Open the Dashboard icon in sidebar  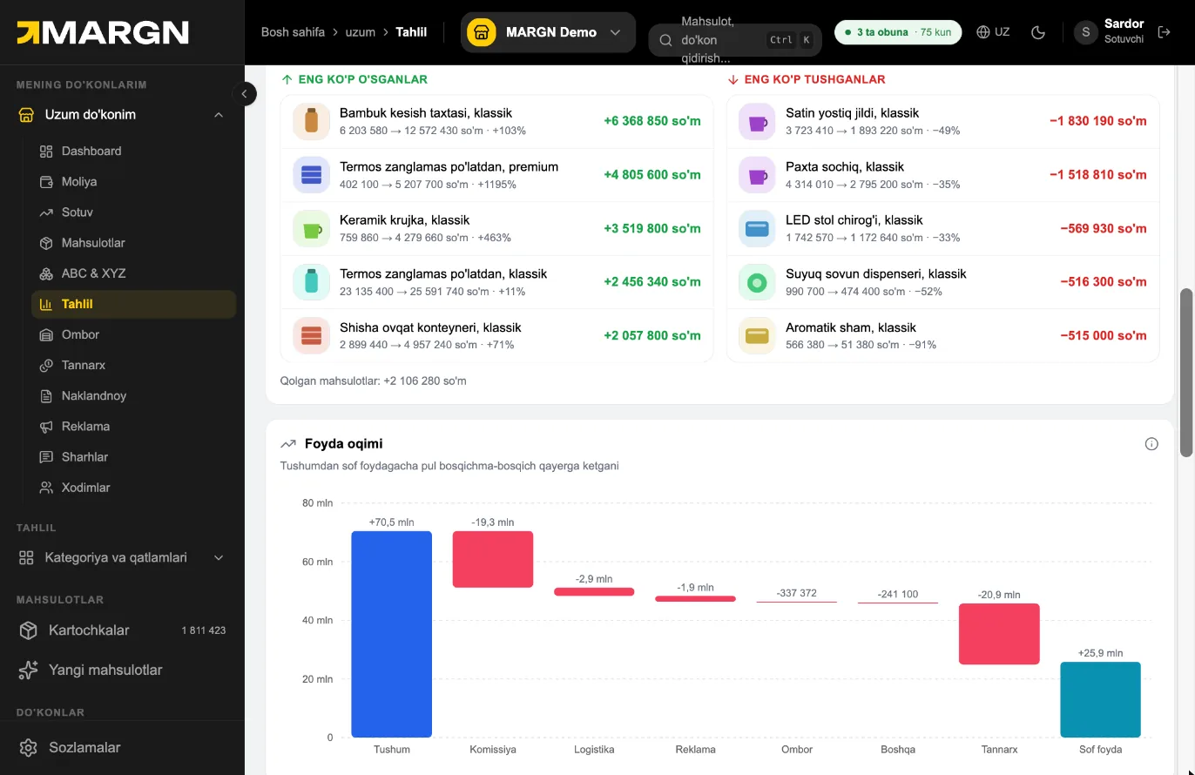click(46, 152)
